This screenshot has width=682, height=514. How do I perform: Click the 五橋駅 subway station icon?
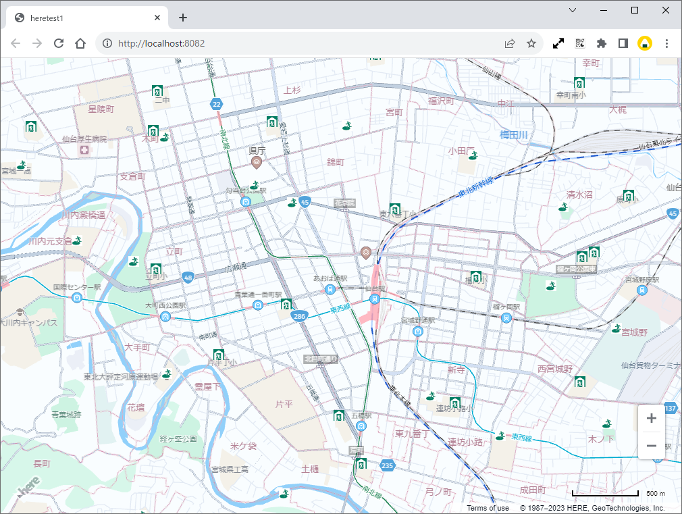pyautogui.click(x=361, y=426)
